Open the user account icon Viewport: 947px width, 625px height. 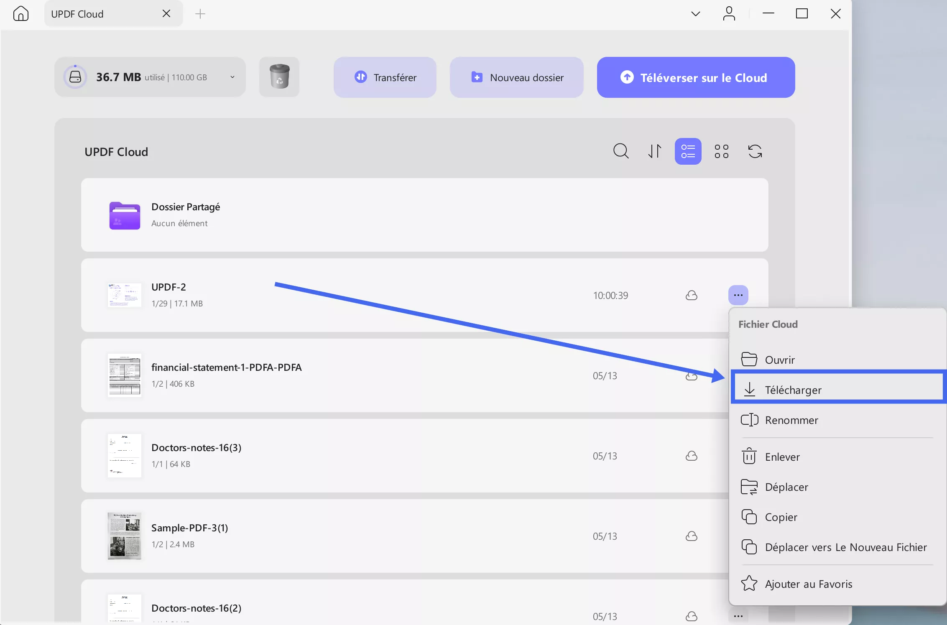729,13
